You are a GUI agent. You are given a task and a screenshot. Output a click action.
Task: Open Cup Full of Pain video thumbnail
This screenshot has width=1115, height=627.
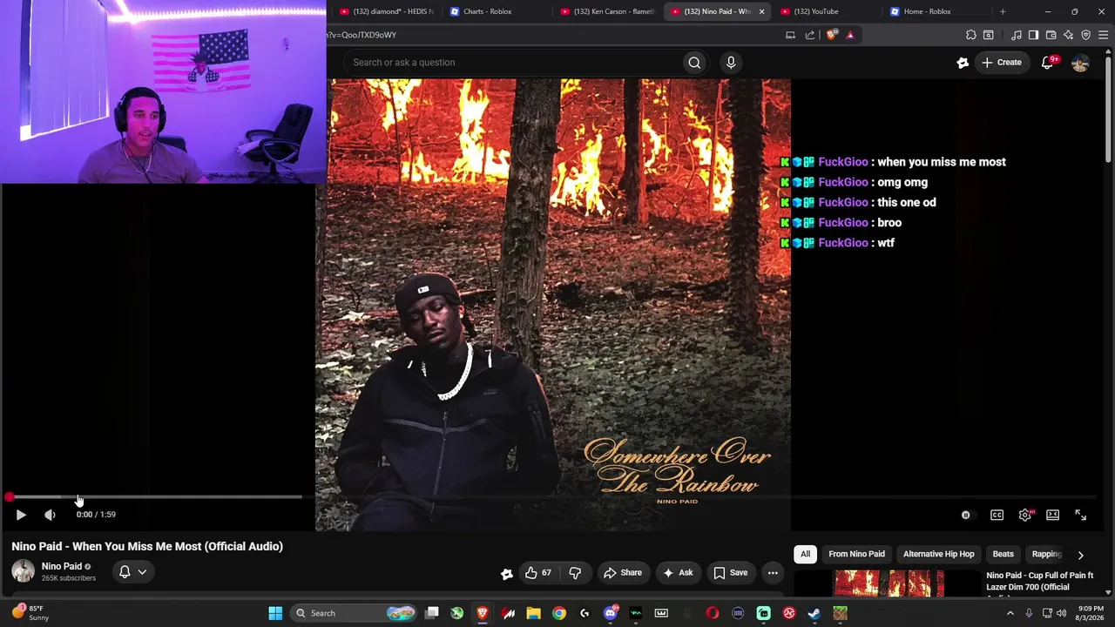(889, 583)
